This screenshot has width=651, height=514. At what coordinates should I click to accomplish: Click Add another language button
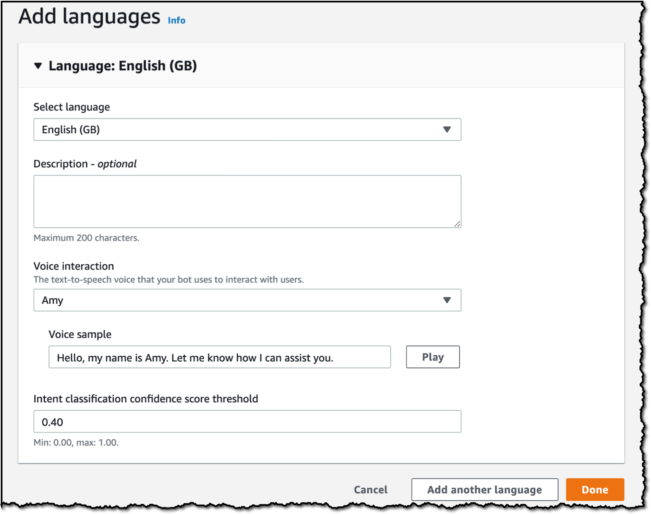[x=485, y=490]
